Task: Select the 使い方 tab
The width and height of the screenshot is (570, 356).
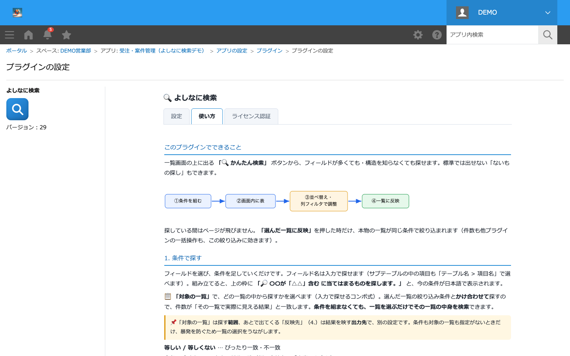Action: coord(207,116)
